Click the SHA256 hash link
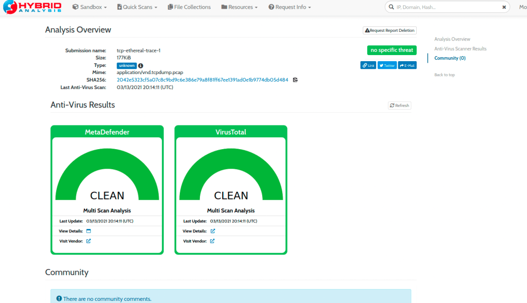 pos(202,80)
